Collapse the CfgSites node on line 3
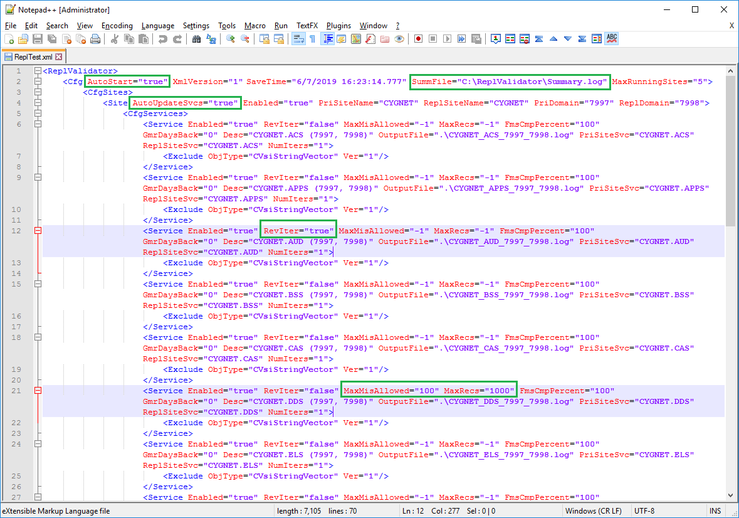The image size is (739, 518). coord(38,92)
